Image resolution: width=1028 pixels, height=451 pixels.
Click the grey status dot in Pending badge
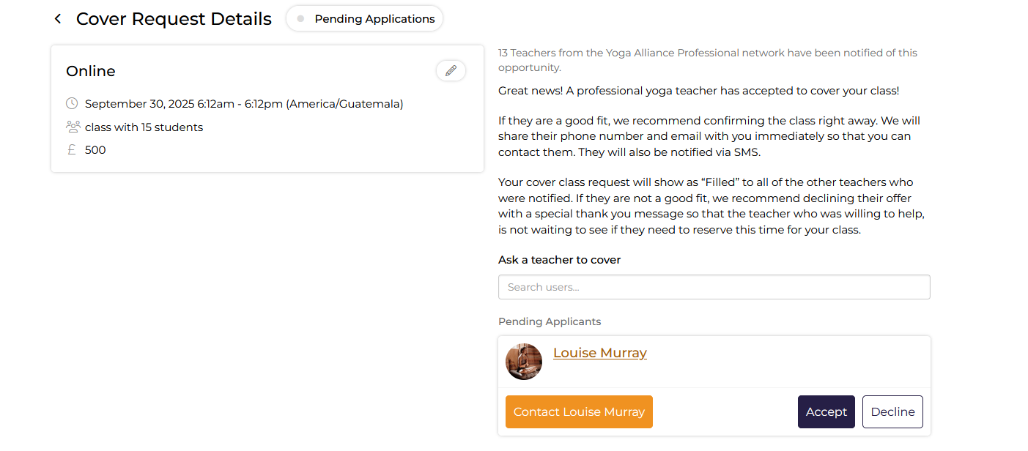[300, 19]
